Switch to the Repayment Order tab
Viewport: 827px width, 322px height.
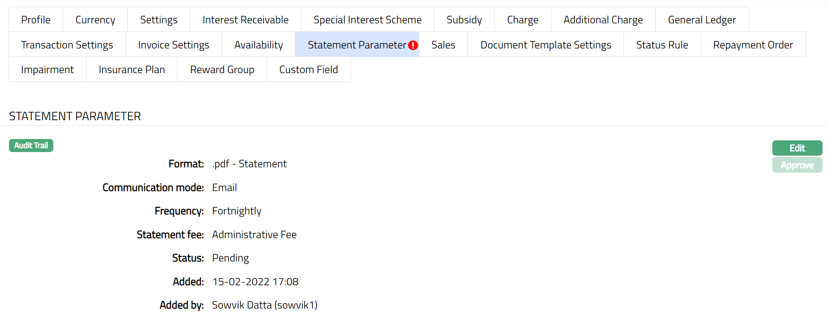coord(753,45)
